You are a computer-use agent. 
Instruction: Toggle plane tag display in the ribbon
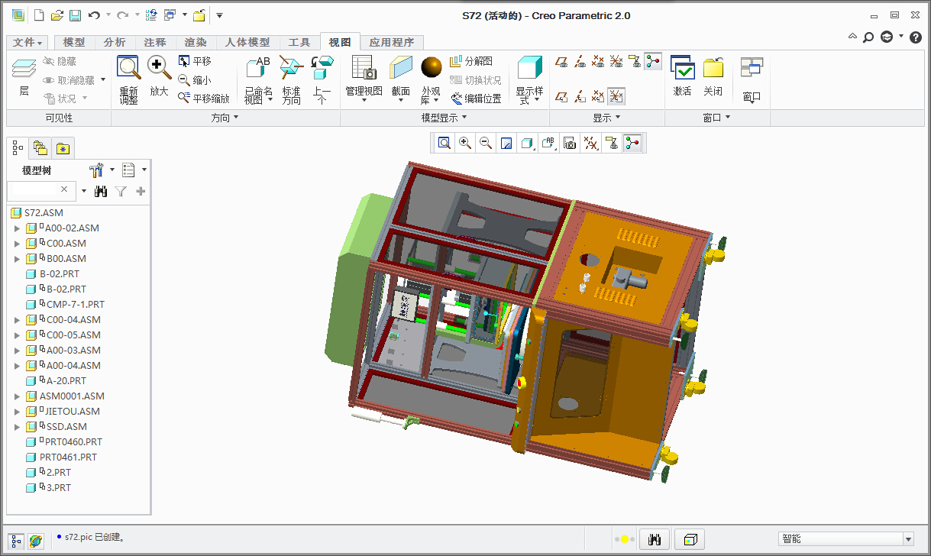click(x=561, y=96)
